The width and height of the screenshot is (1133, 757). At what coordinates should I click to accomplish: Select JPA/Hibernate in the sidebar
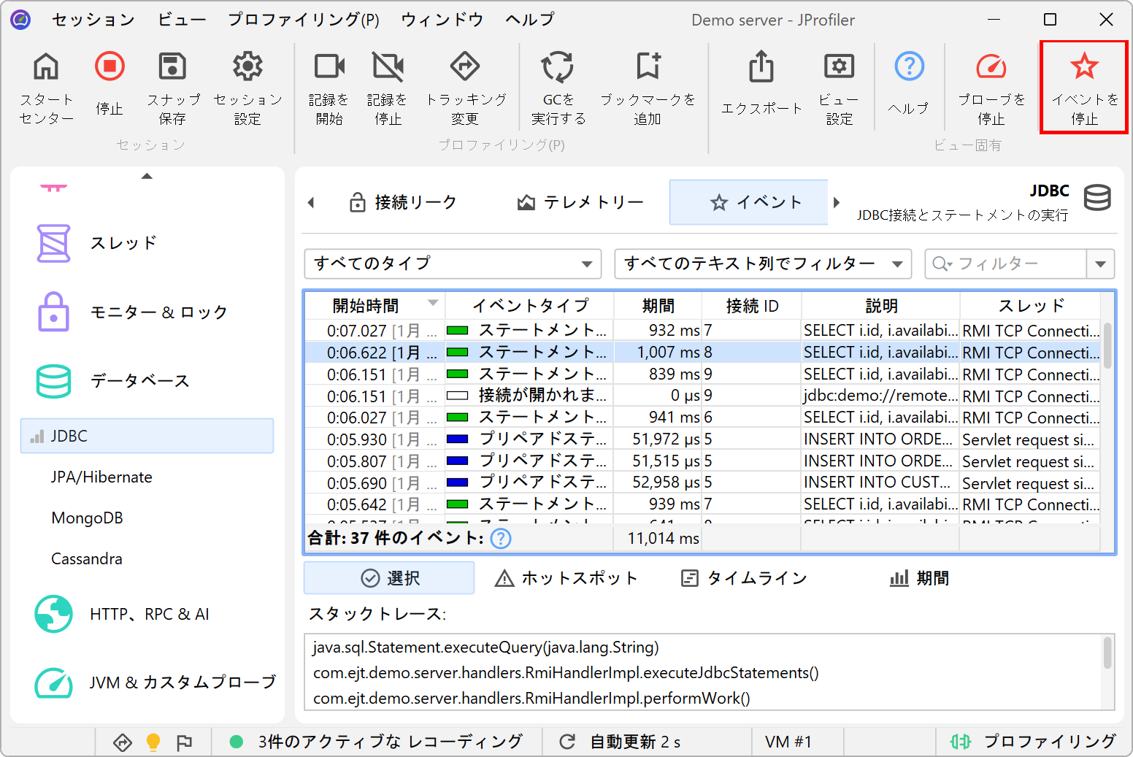click(x=101, y=477)
